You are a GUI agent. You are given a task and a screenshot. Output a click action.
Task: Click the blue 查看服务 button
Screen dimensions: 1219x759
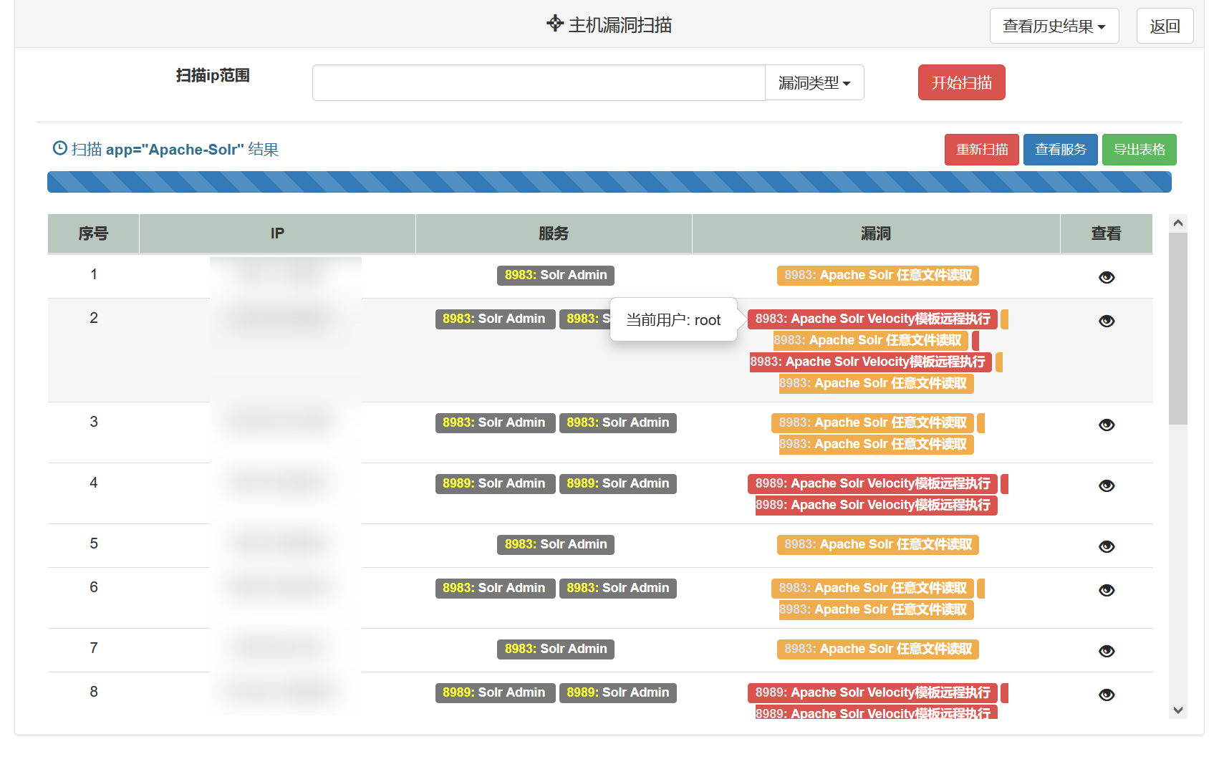(x=1061, y=150)
